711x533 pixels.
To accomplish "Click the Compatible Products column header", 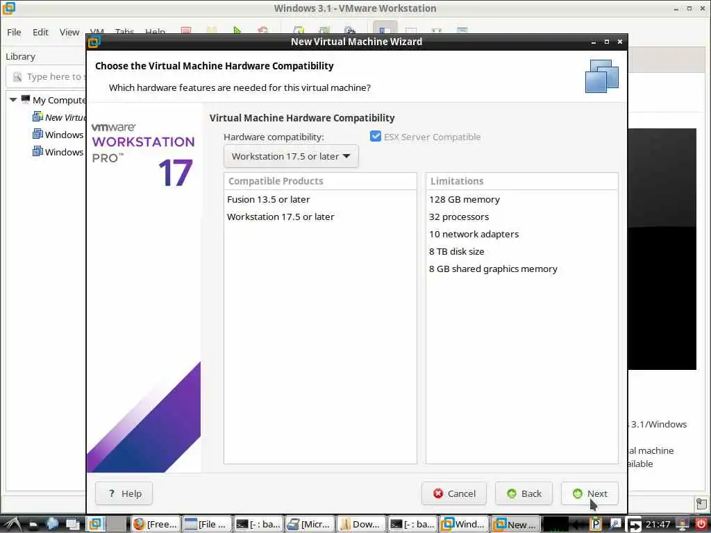I will pos(320,181).
